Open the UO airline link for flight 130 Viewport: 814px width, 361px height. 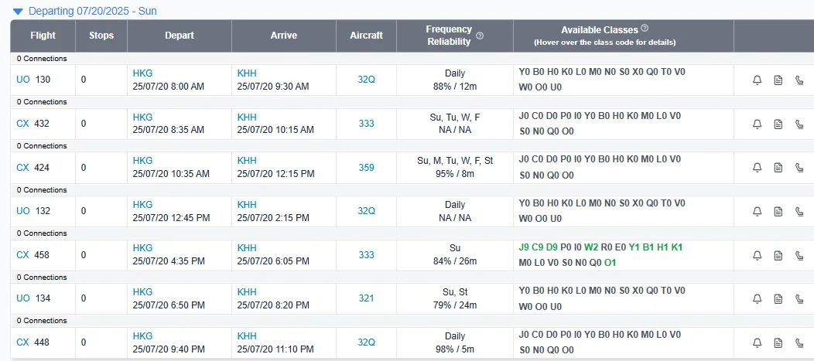pyautogui.click(x=23, y=80)
